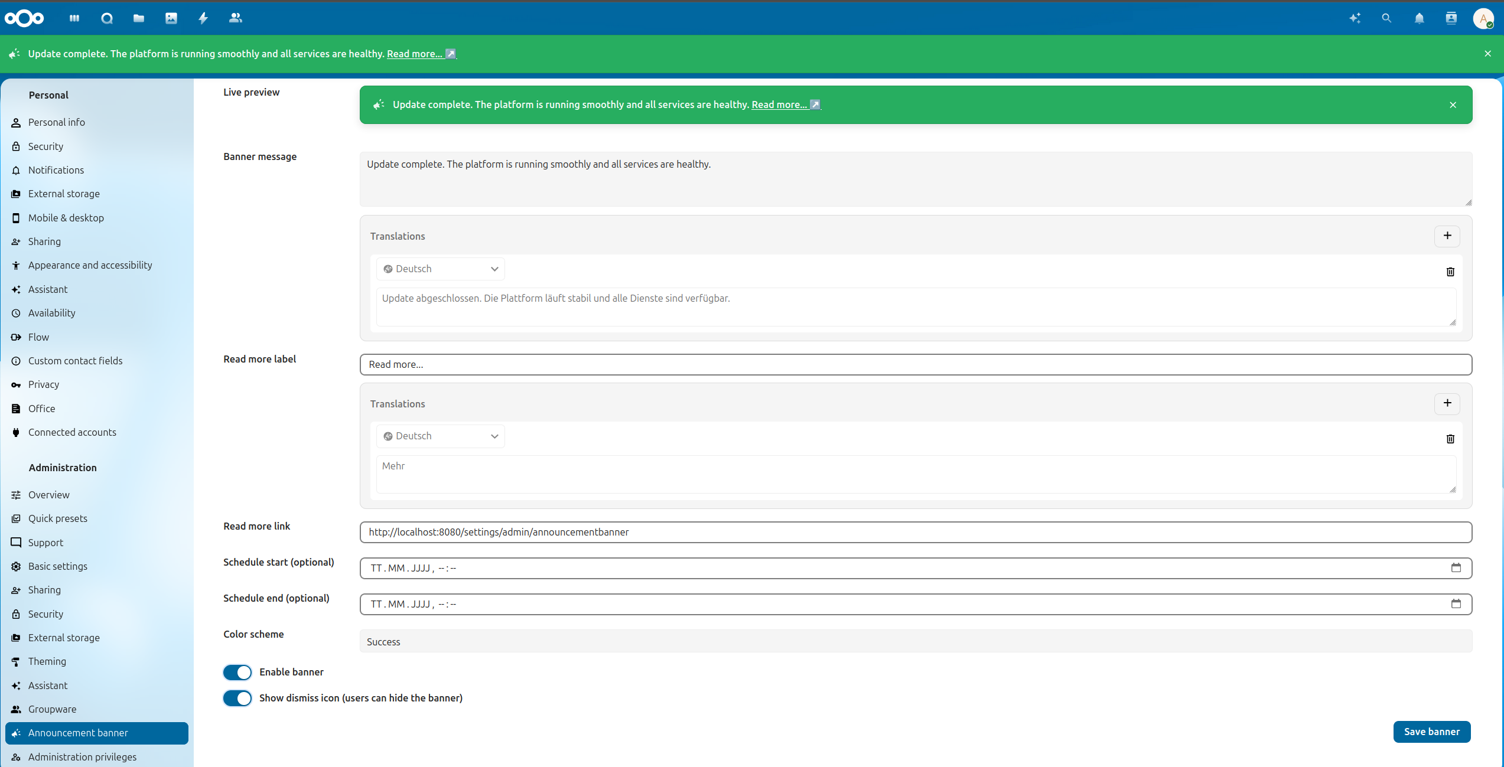Open your account avatar menu
1504x767 pixels.
[x=1484, y=18]
